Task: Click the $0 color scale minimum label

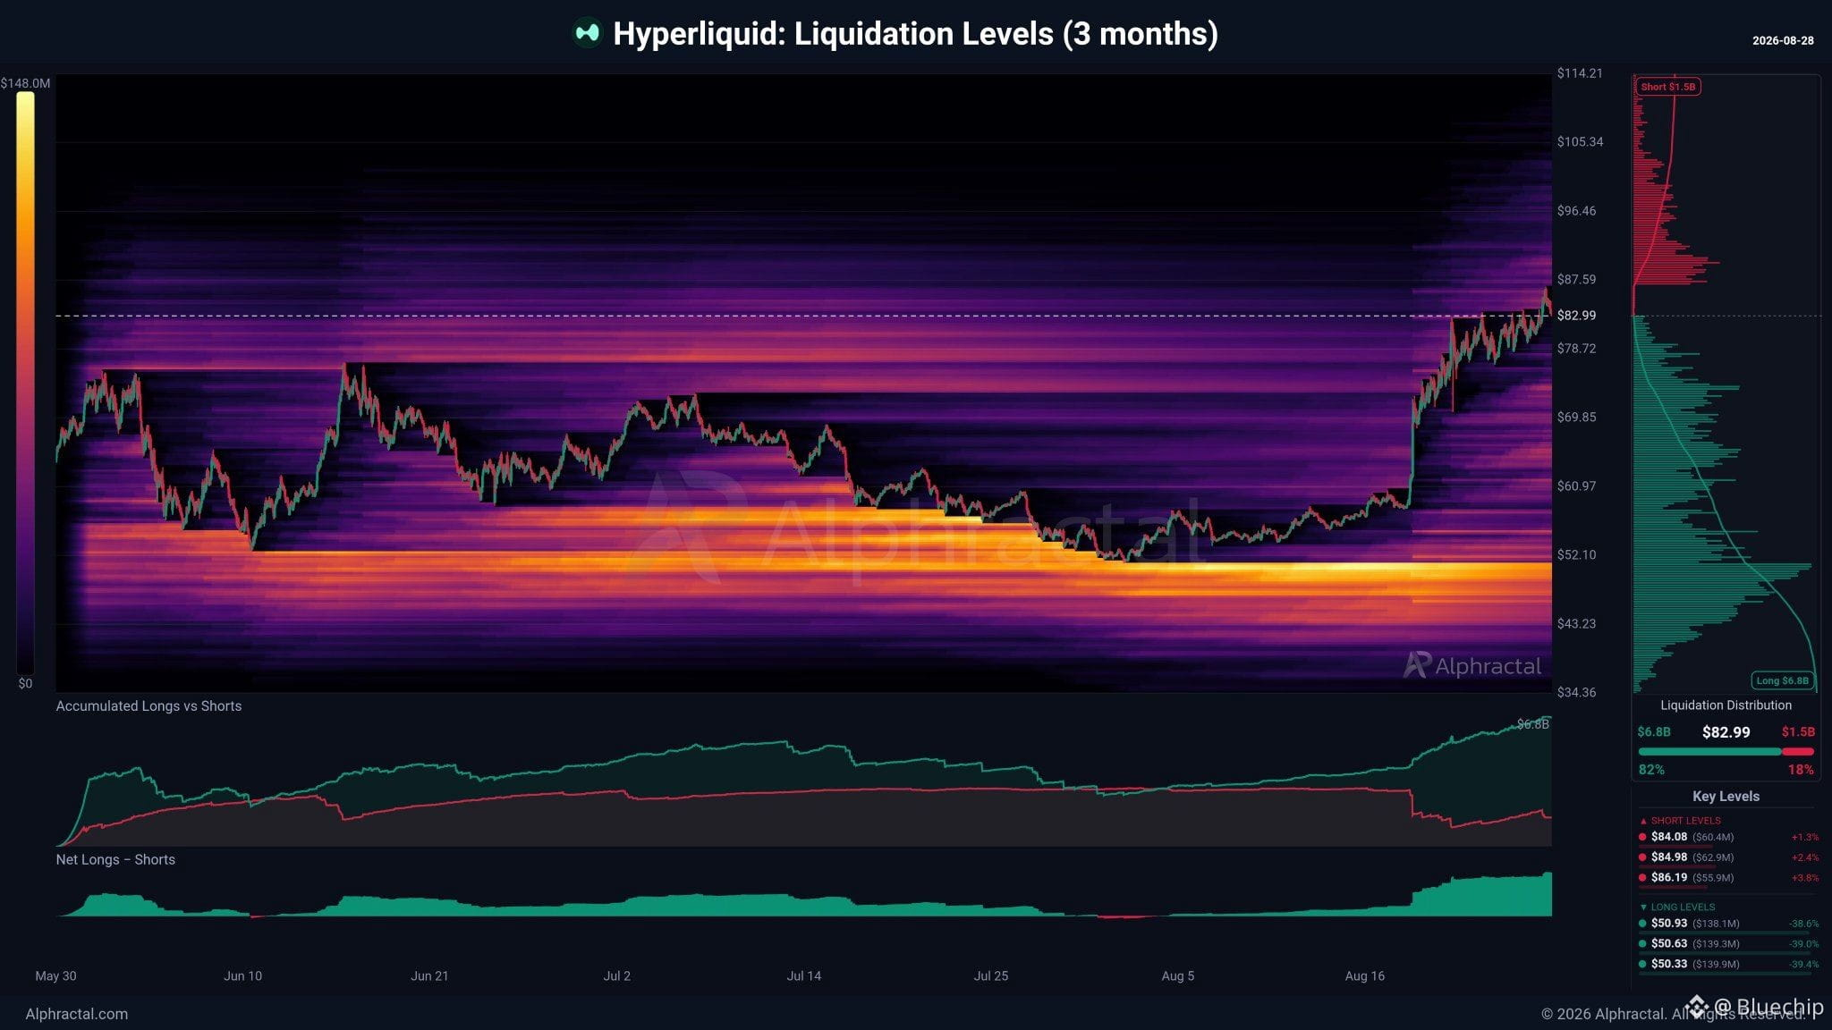Action: [x=25, y=683]
